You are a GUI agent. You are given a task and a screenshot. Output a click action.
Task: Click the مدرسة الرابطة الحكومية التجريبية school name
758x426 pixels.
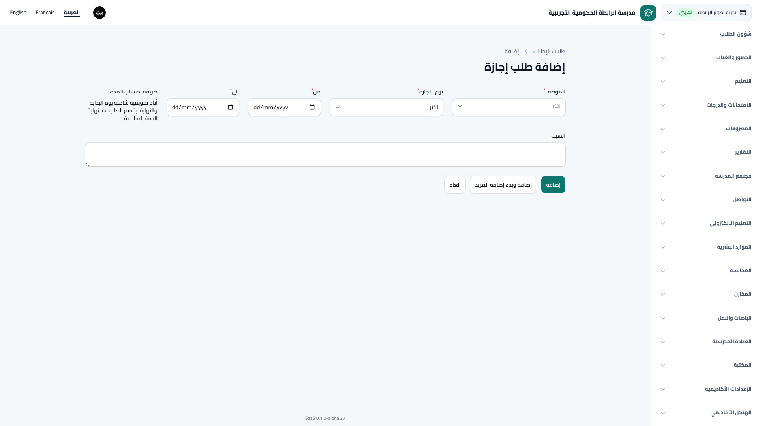pos(592,13)
